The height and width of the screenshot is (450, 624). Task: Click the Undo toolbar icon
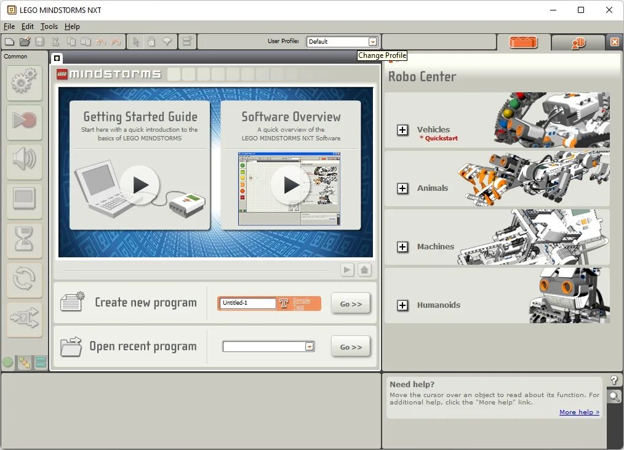coord(101,41)
